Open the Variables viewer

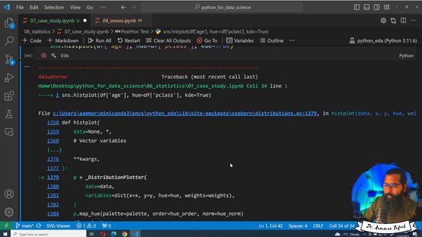pos(240,41)
